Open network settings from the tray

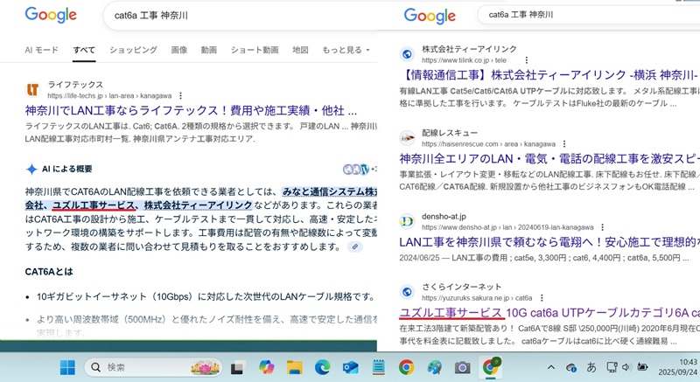[612, 367]
